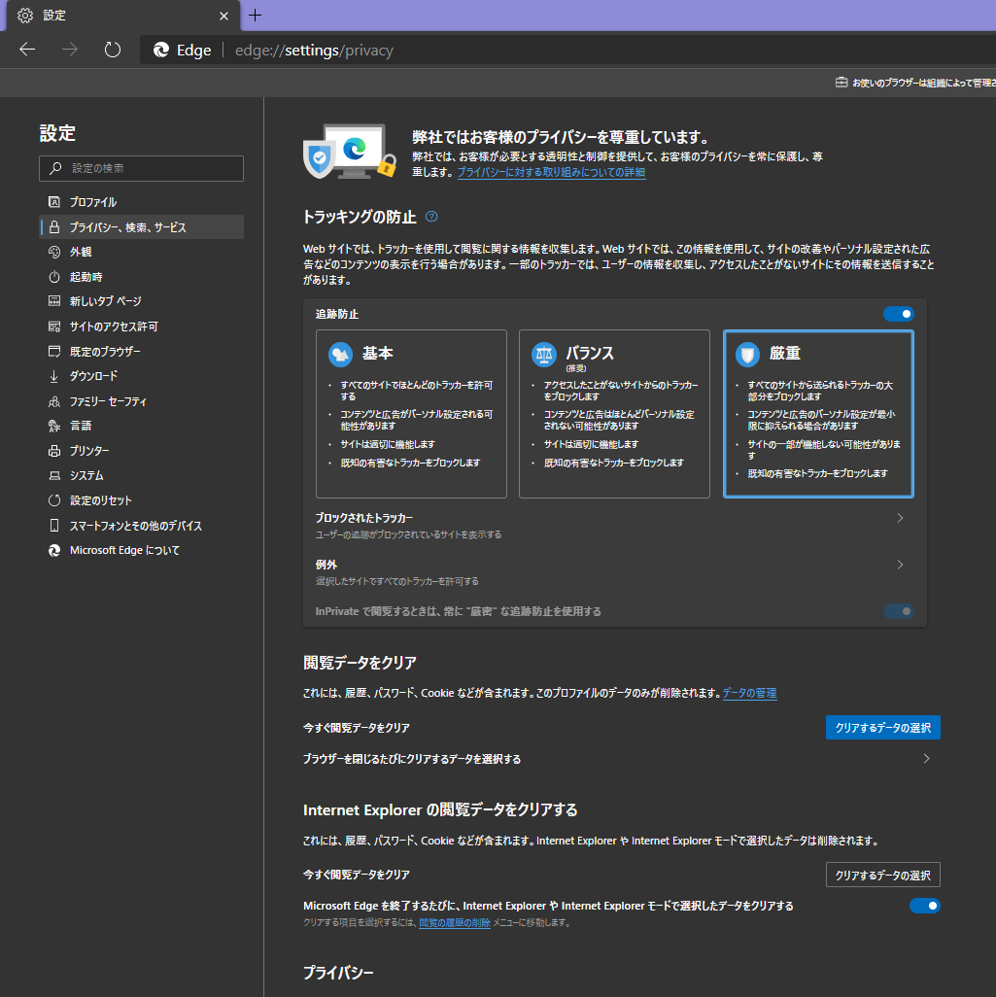
Task: Click the Edge icon beside Microsoft Edge について
Action: point(54,551)
